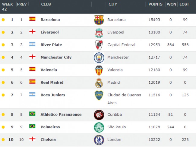Viewport: 196px width, 147px height.
Task: Open the Chelsea club name link
Action: pos(48,139)
